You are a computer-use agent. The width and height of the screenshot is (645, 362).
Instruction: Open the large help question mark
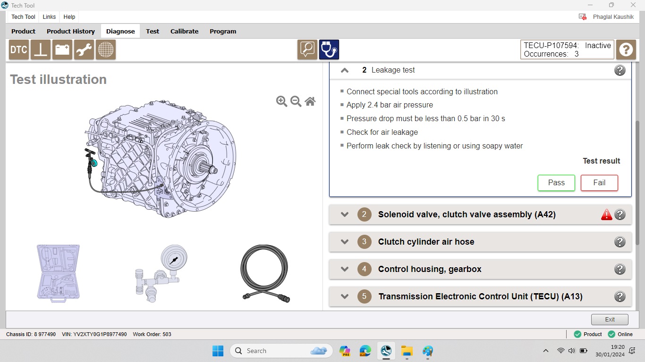click(626, 49)
